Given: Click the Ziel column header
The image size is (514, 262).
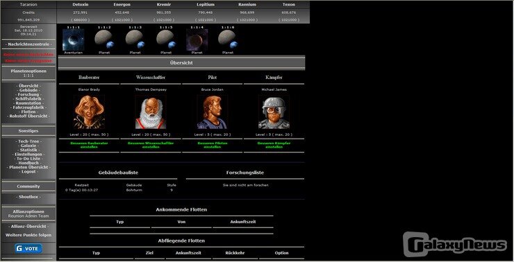Looking at the screenshot, I should pyautogui.click(x=149, y=253).
